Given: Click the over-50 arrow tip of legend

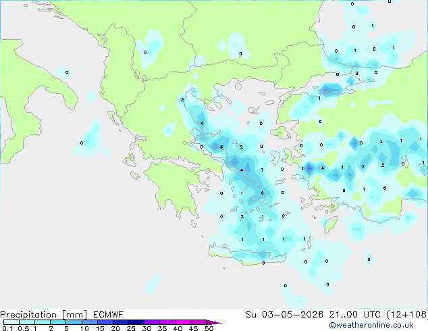Looking at the screenshot, I should 214,322.
